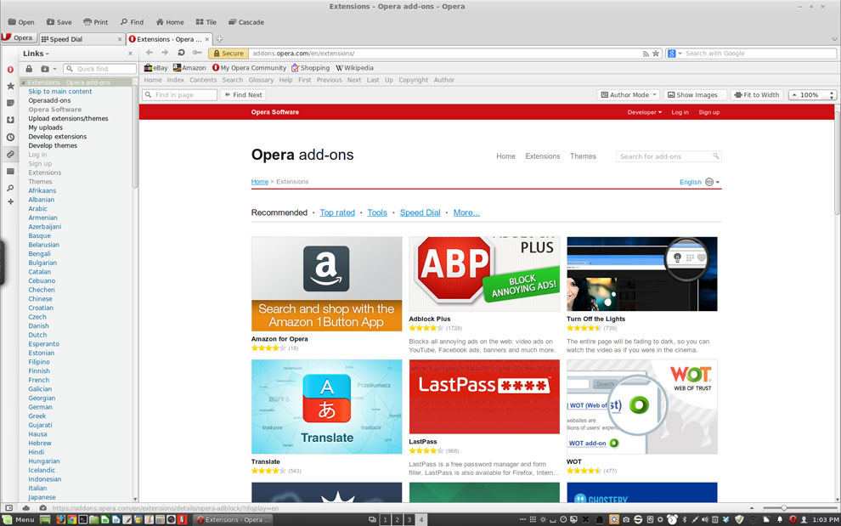This screenshot has width=841, height=526.
Task: Click the Cascade windows button
Action: 246,22
